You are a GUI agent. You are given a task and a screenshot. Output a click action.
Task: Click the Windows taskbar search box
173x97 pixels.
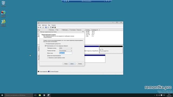coord(19,95)
